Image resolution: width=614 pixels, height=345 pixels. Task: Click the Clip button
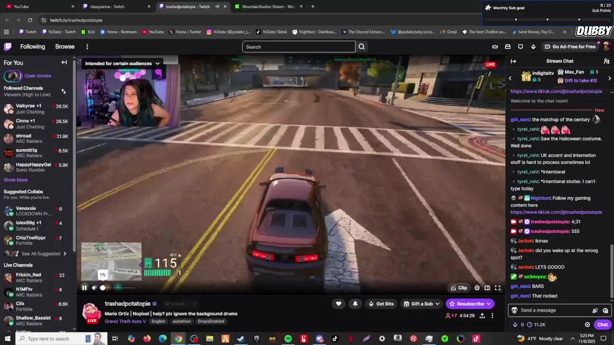(x=459, y=288)
